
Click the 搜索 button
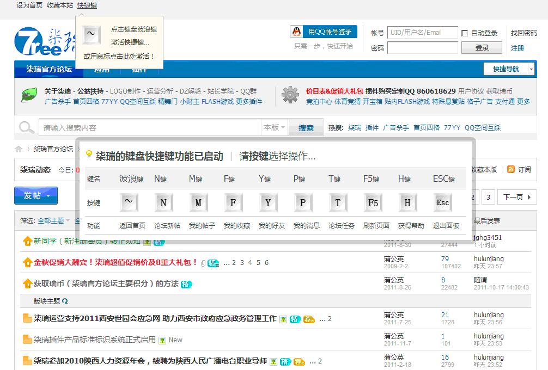point(306,128)
